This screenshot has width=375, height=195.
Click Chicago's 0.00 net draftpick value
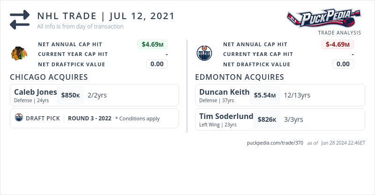[157, 64]
